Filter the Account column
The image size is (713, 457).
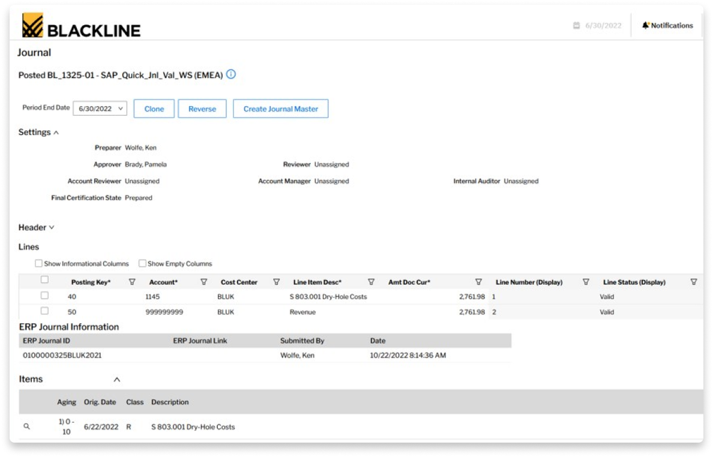point(204,282)
